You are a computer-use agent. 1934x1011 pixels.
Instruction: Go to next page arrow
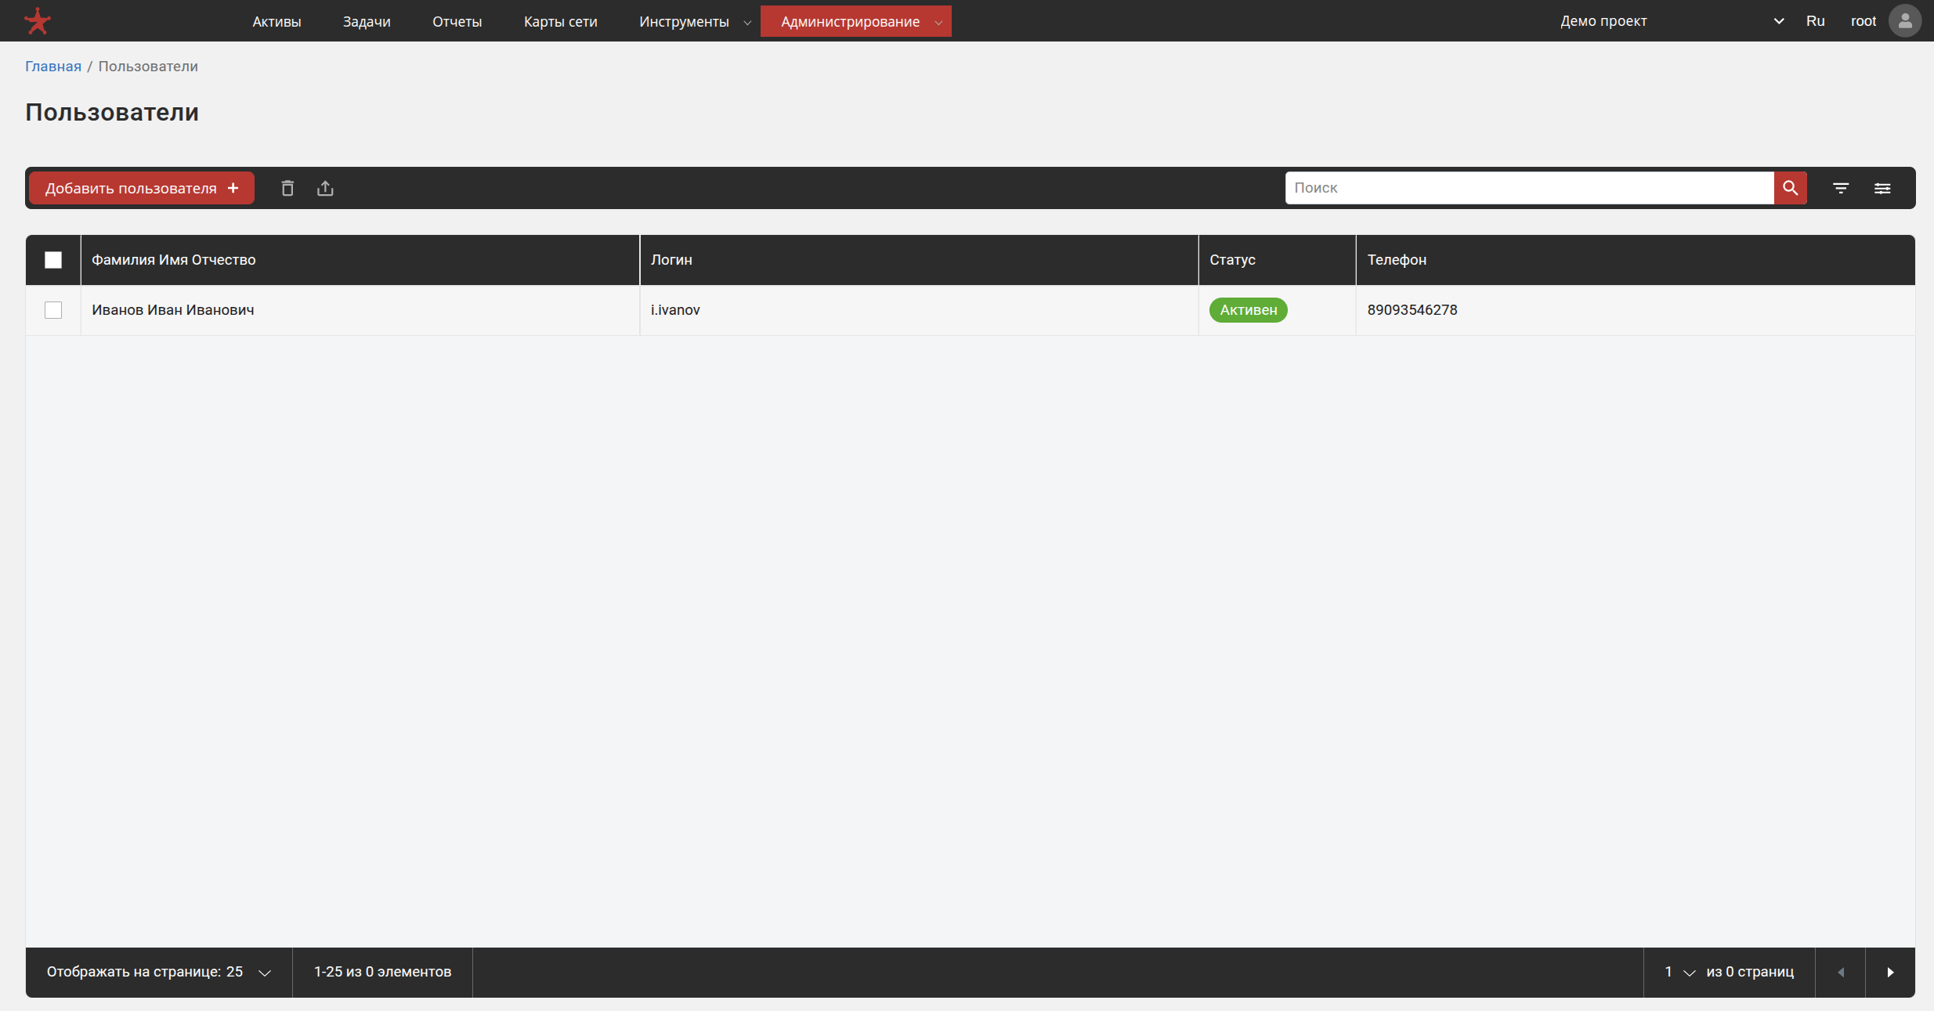point(1889,972)
